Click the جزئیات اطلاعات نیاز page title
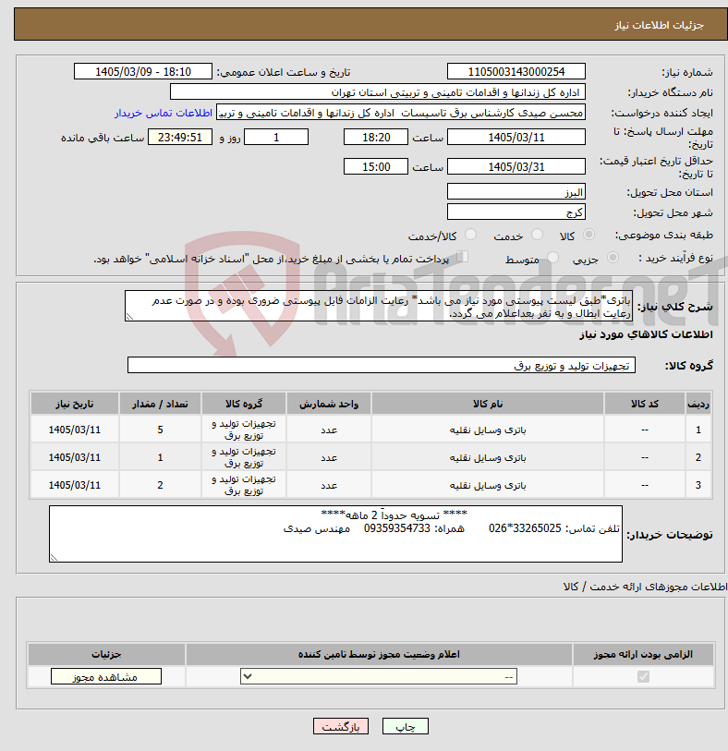This screenshot has width=728, height=751. pyautogui.click(x=659, y=25)
